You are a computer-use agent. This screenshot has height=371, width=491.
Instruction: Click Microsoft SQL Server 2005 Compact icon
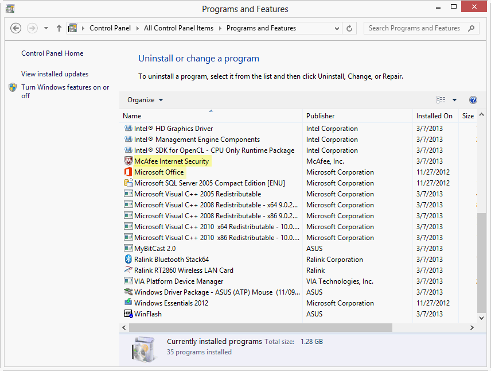pyautogui.click(x=128, y=183)
